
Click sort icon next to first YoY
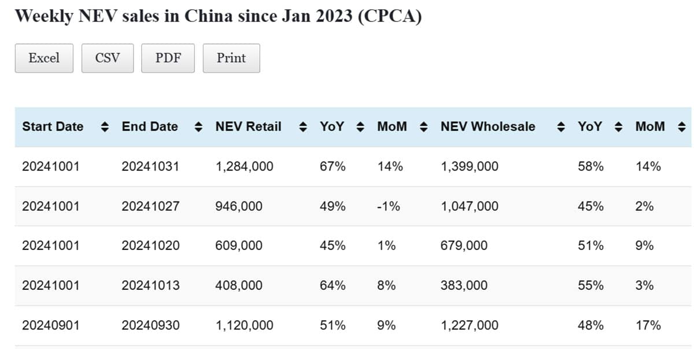click(360, 127)
